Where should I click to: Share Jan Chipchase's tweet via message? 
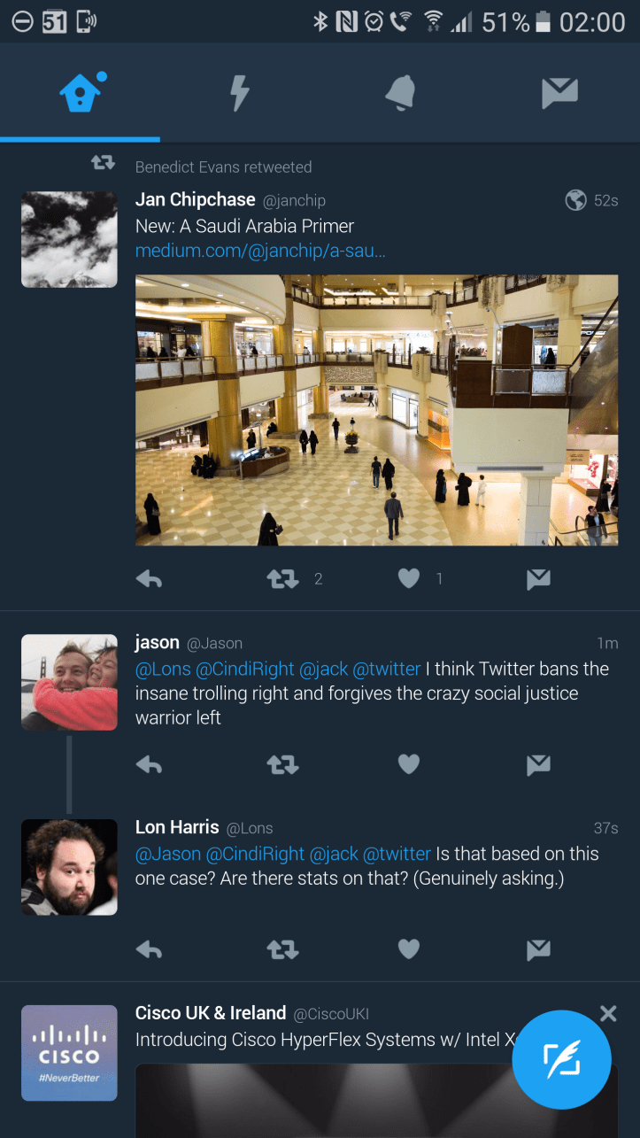point(538,579)
